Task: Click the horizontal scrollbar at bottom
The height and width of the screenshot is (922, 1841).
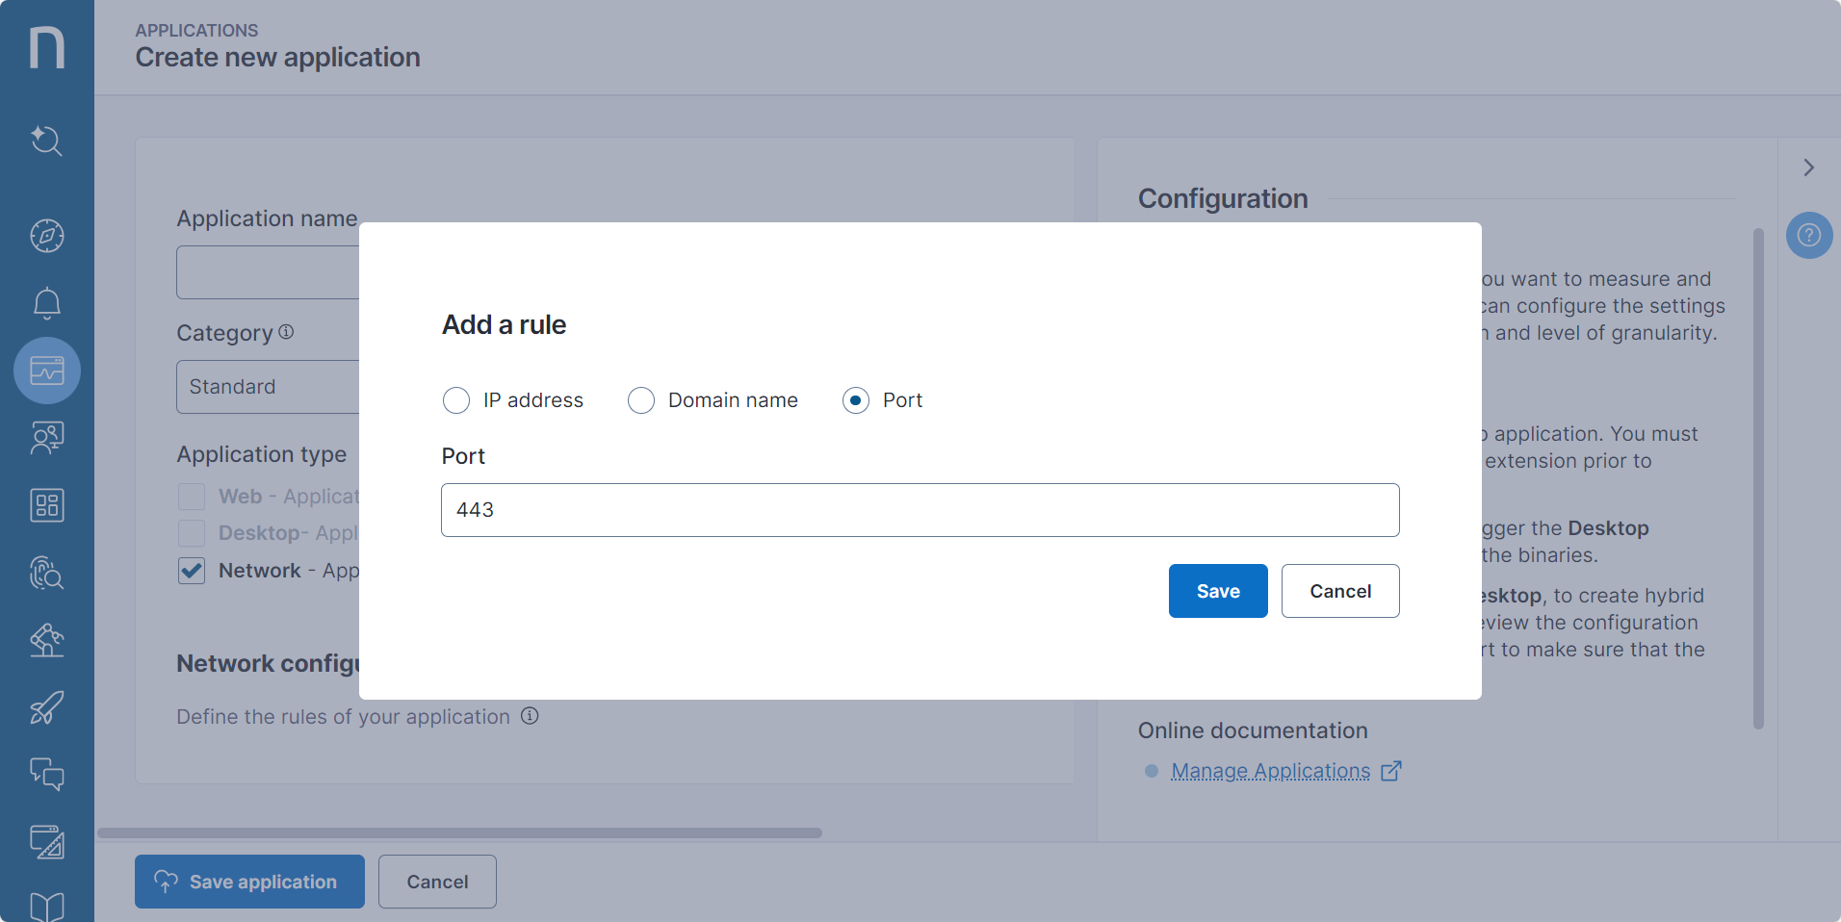Action: click(x=459, y=832)
